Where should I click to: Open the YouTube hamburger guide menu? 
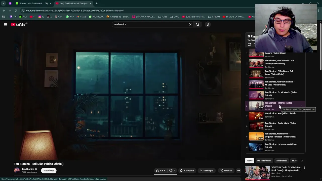(x=5, y=24)
